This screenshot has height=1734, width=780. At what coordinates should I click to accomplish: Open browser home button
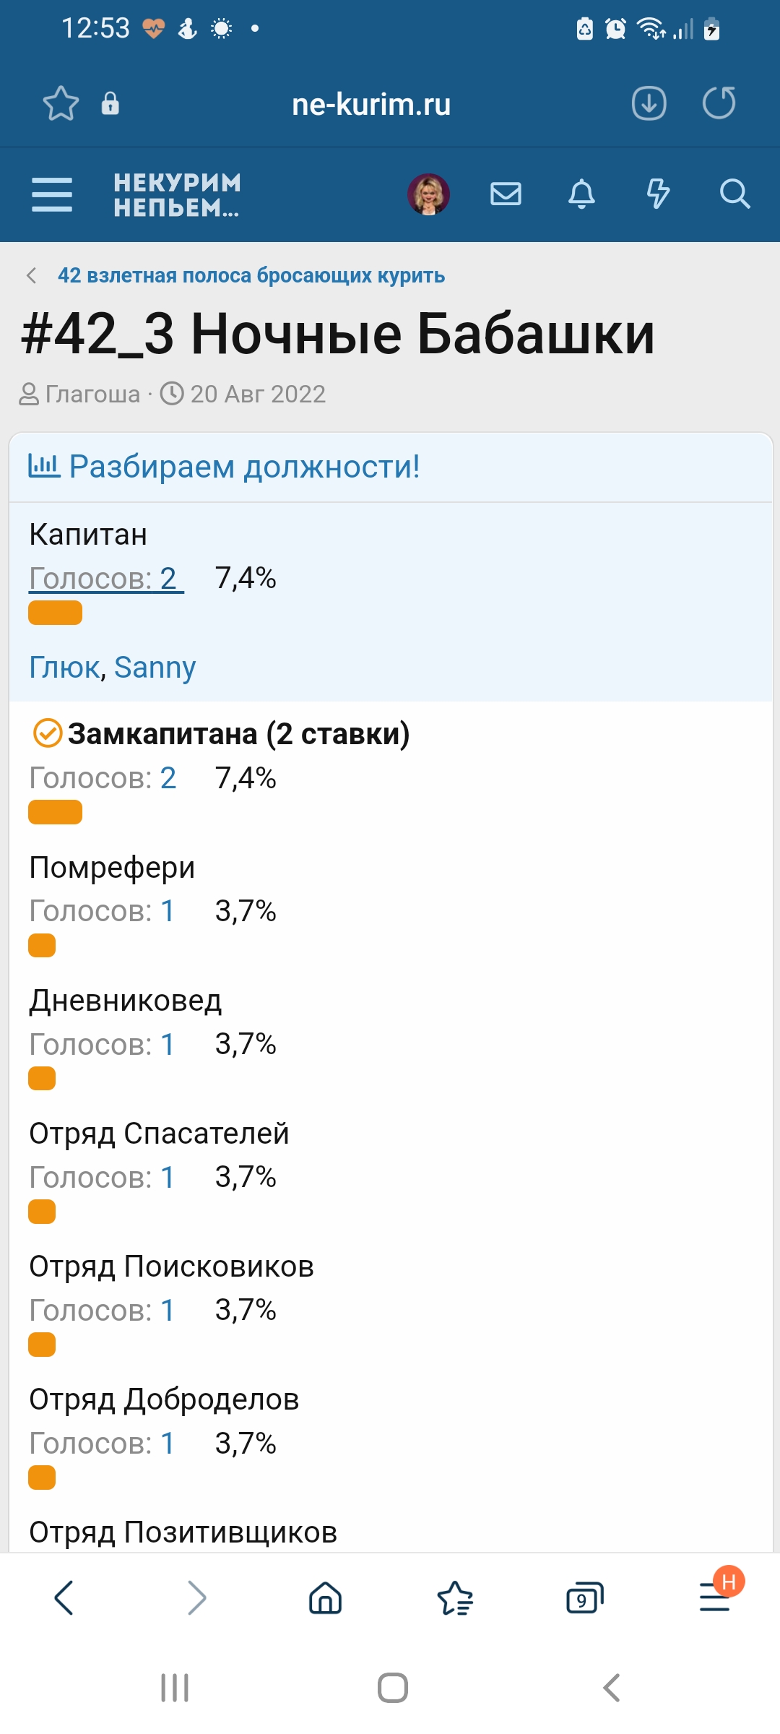point(325,1597)
